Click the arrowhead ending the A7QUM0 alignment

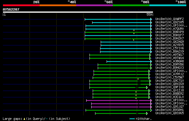tap(151, 29)
